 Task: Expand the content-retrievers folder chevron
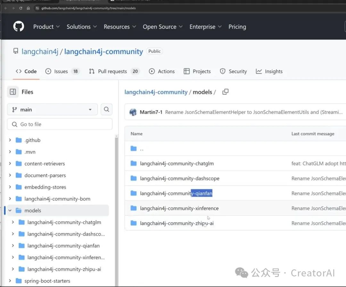10,163
